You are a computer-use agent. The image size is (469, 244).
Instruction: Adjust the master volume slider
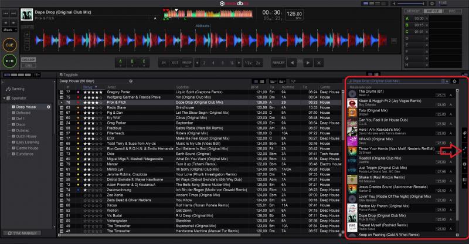click(x=409, y=4)
